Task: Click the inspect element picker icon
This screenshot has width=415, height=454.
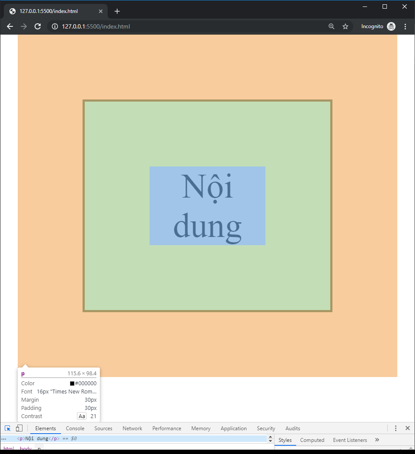Action: coord(8,428)
